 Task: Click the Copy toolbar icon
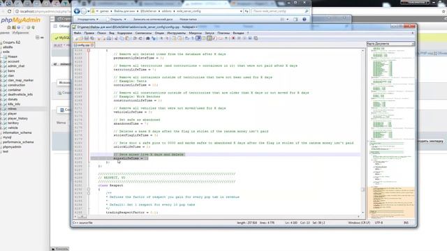(122, 38)
